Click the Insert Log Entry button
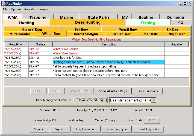The image size is (194, 136). pyautogui.click(x=148, y=129)
